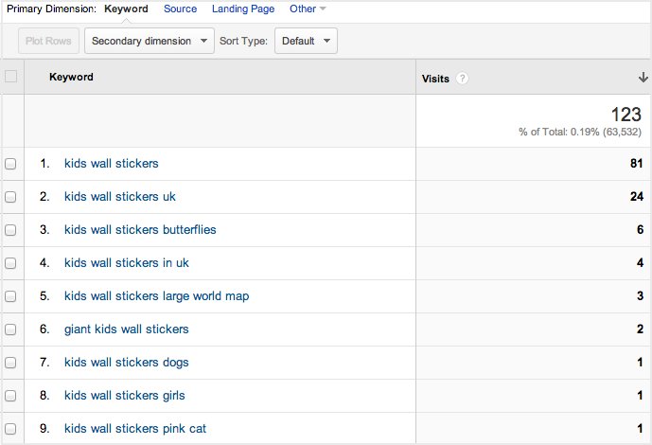Image resolution: width=652 pixels, height=445 pixels.
Task: Click the Visits column header label
Action: (x=435, y=79)
